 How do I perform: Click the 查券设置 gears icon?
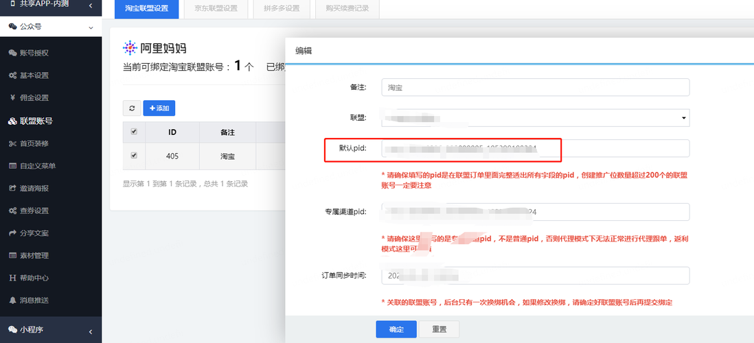click(12, 211)
